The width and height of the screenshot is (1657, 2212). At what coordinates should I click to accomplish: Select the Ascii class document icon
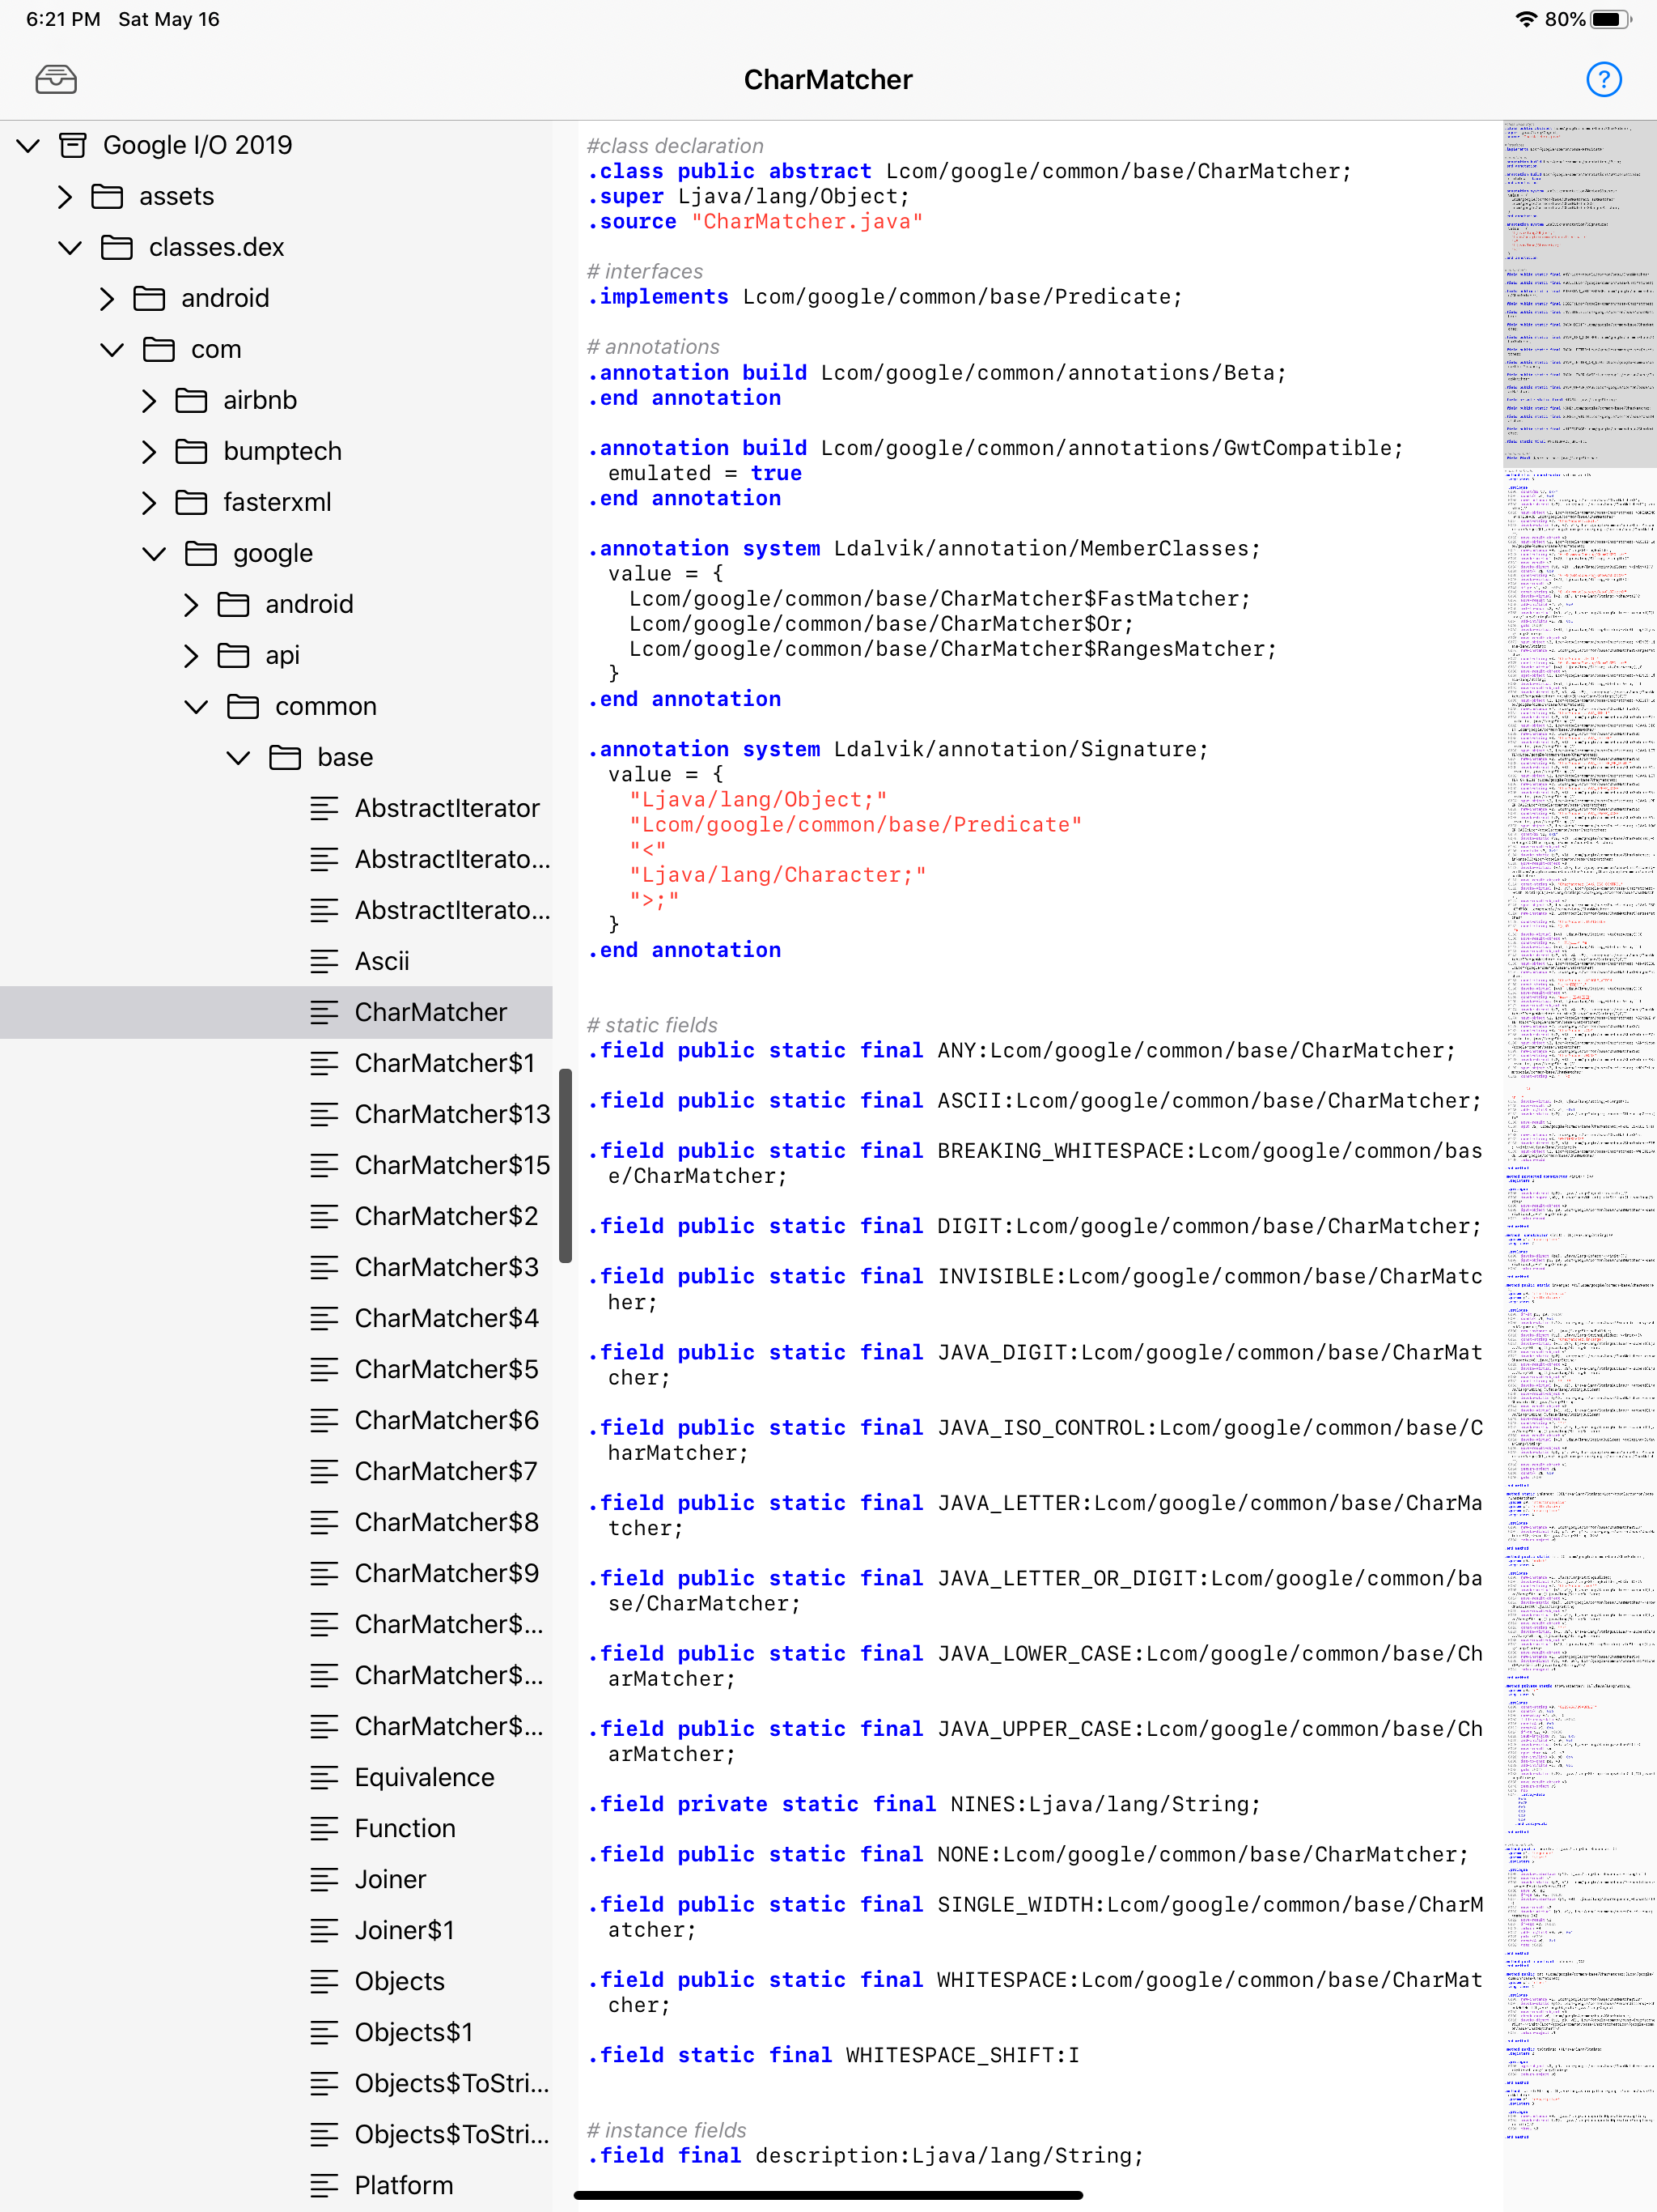(x=324, y=961)
